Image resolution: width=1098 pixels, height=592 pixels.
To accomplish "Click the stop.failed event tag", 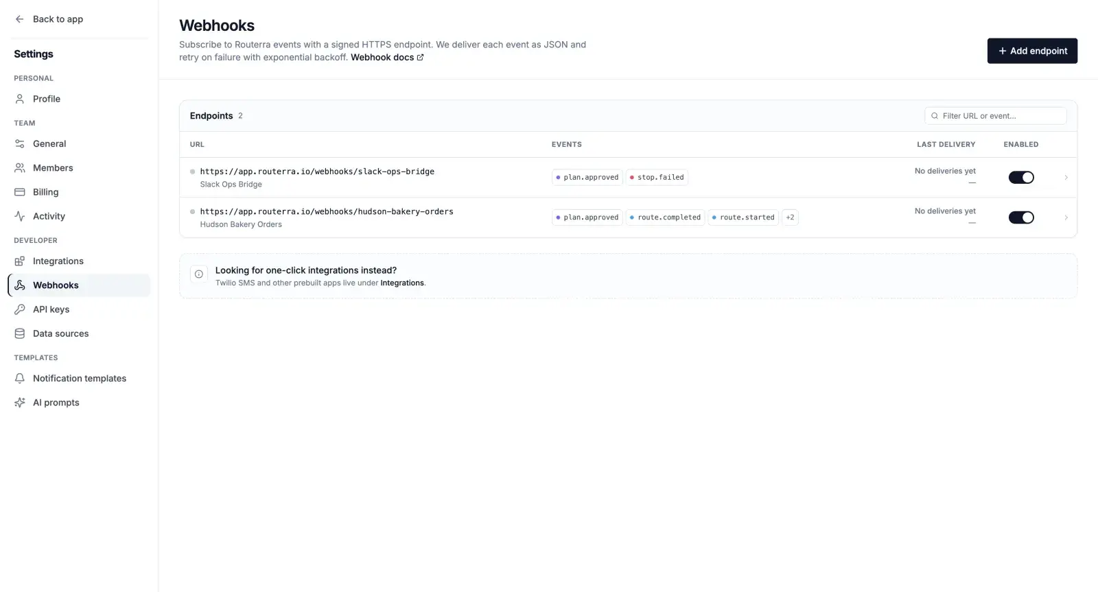I will [x=657, y=178].
